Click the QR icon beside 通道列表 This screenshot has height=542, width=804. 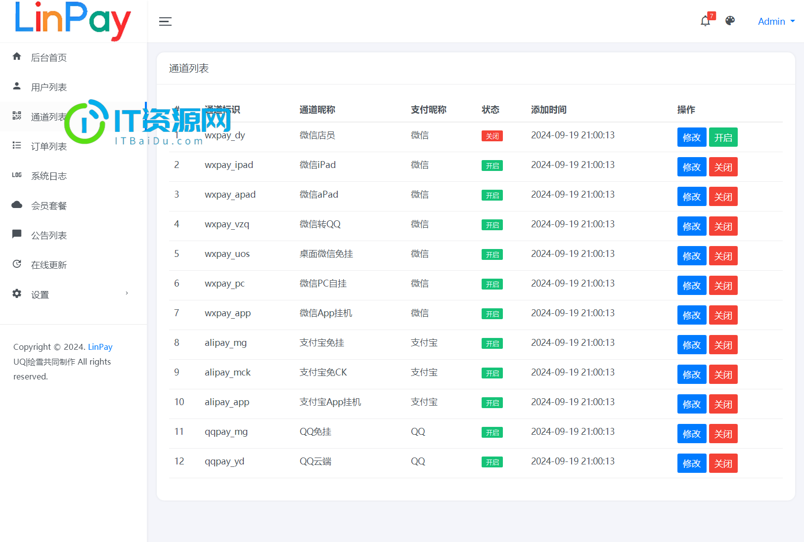click(17, 116)
